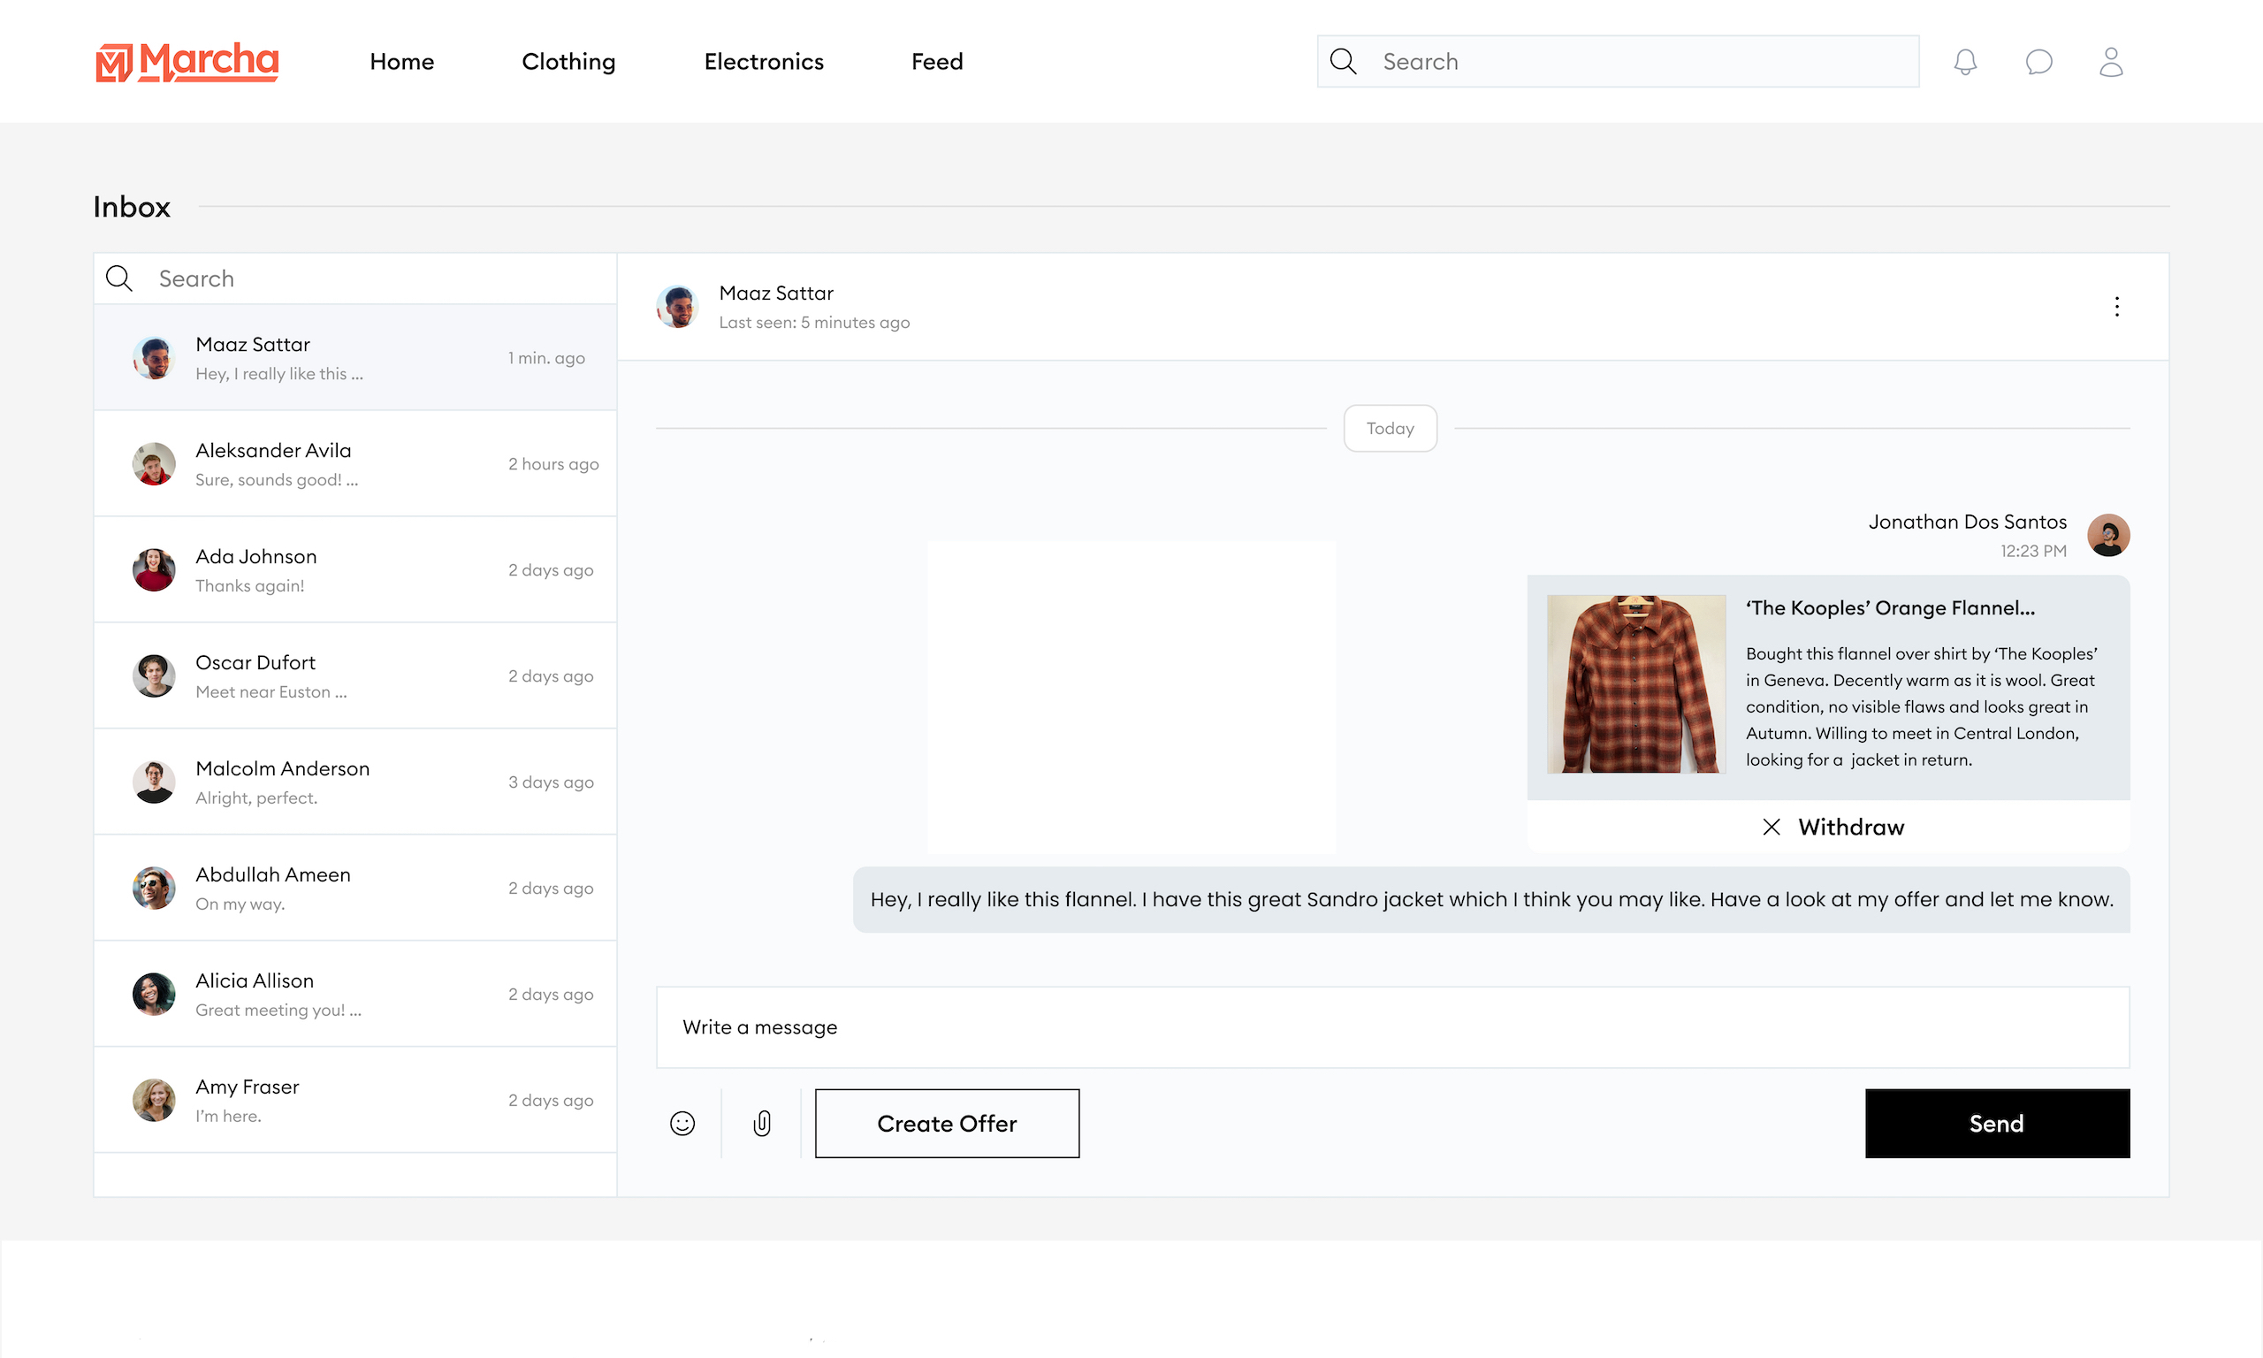Click 'Last seen: 5 minutes ago' text
The image size is (2263, 1358).
tap(814, 322)
